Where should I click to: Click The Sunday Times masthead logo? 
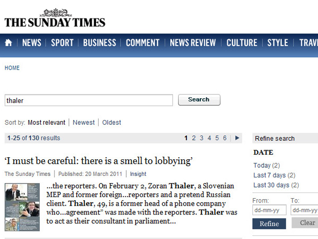(x=55, y=19)
